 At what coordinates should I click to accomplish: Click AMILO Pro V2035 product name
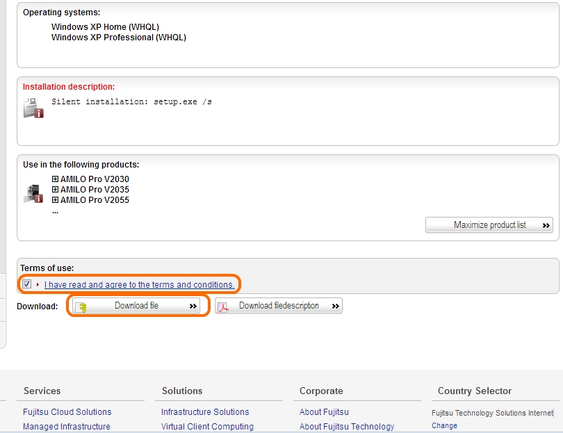click(x=95, y=189)
